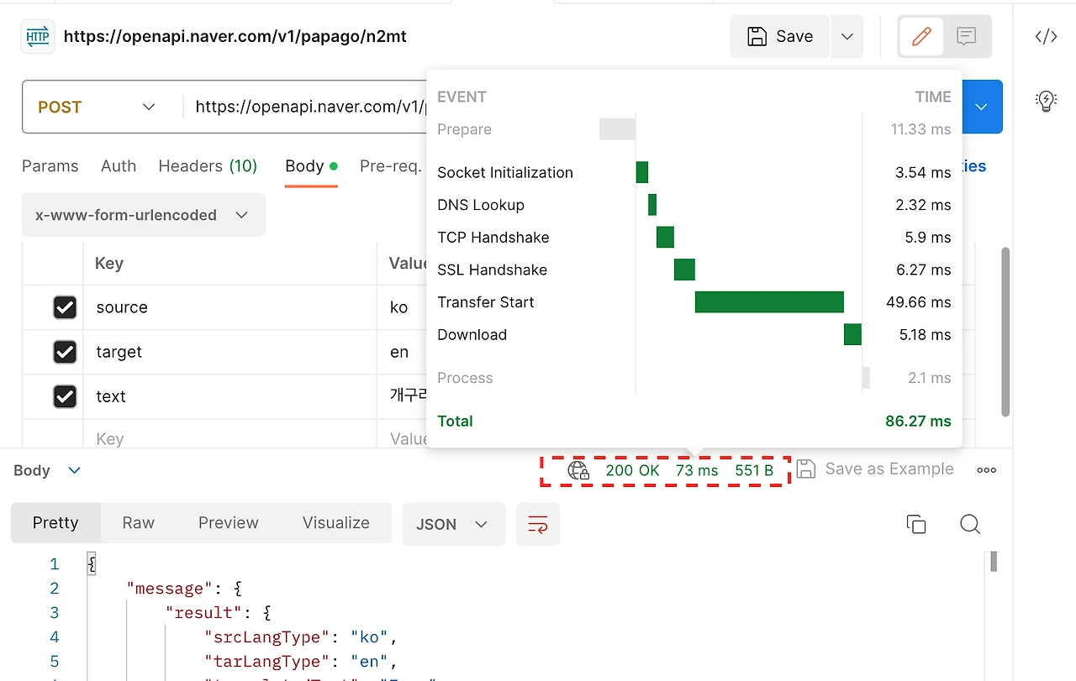The width and height of the screenshot is (1076, 681).
Task: Click the 551 B response size
Action: click(754, 470)
